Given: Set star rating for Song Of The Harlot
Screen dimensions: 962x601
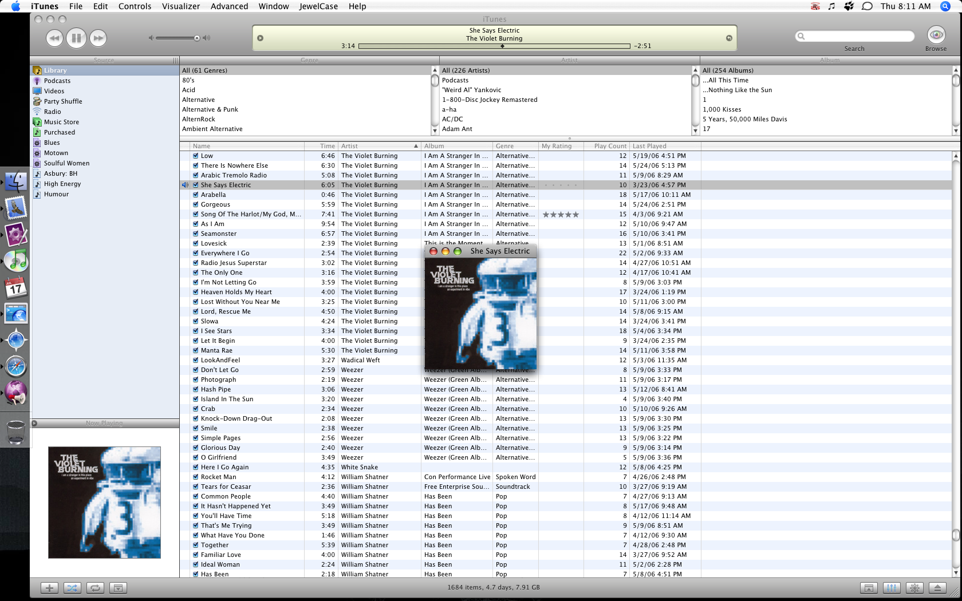Looking at the screenshot, I should (x=561, y=214).
